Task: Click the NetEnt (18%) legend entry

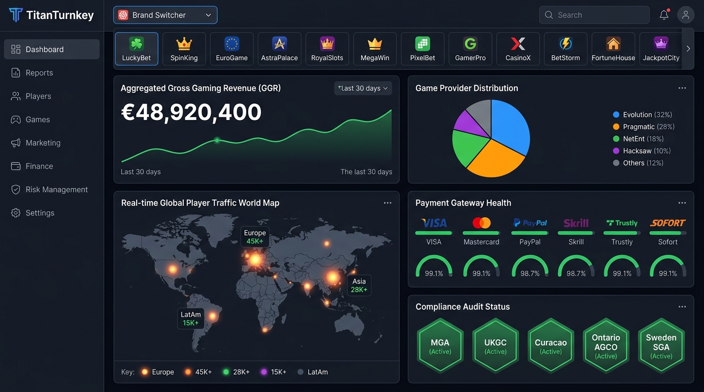Action: [639, 139]
